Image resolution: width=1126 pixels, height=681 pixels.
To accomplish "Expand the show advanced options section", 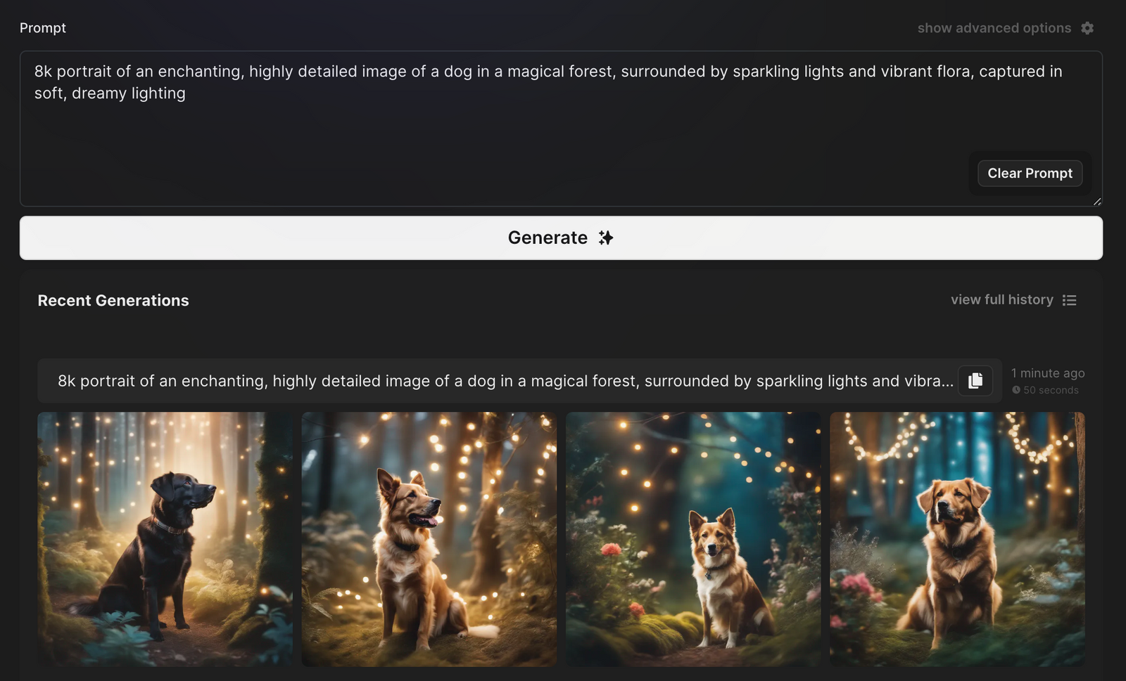I will (x=994, y=28).
